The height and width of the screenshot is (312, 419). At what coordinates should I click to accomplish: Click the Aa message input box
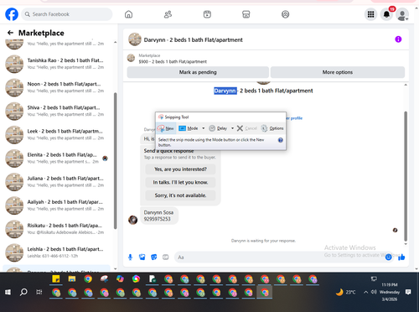coord(279,257)
